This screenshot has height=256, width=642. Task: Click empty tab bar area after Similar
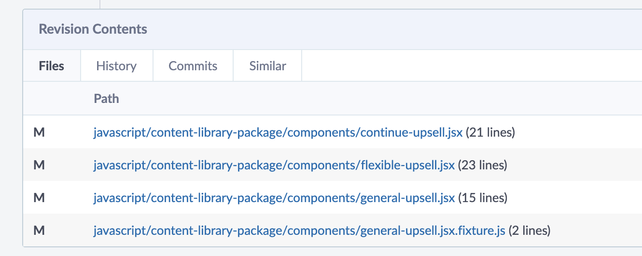(472, 66)
